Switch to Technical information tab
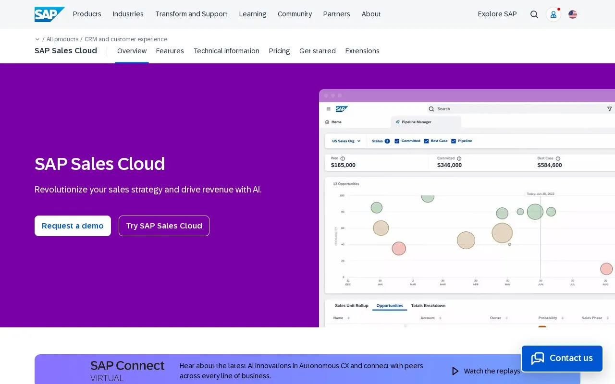The width and height of the screenshot is (615, 384). point(226,51)
